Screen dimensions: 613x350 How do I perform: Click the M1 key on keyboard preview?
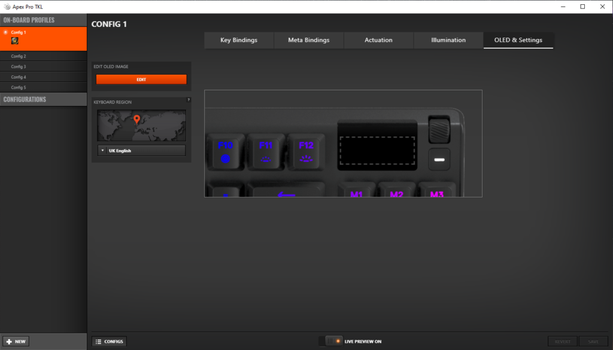coord(357,190)
